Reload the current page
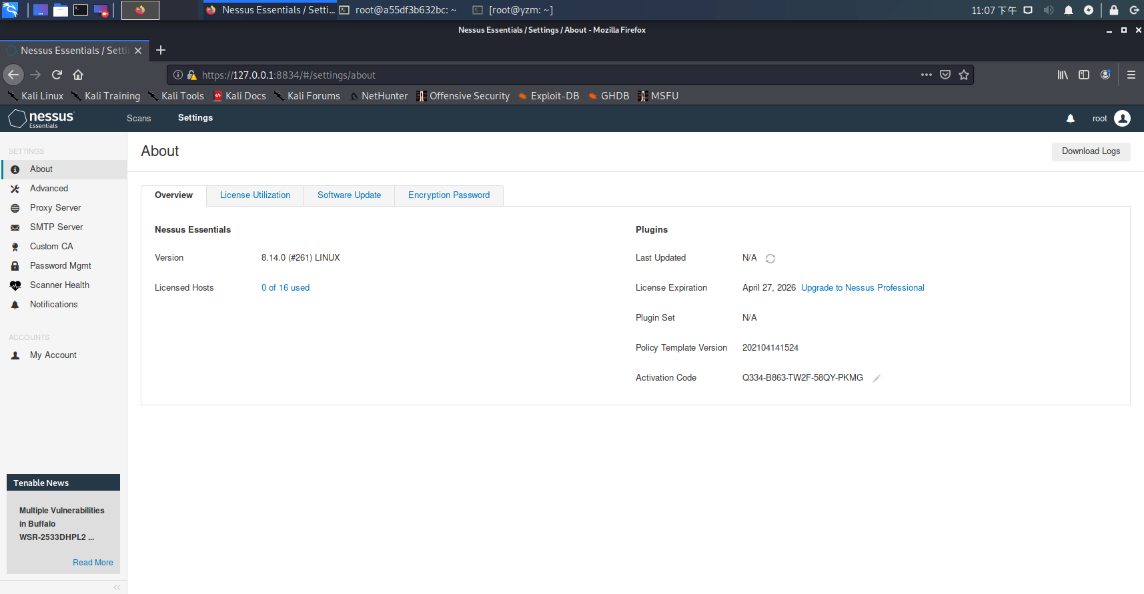This screenshot has width=1144, height=594. [57, 75]
